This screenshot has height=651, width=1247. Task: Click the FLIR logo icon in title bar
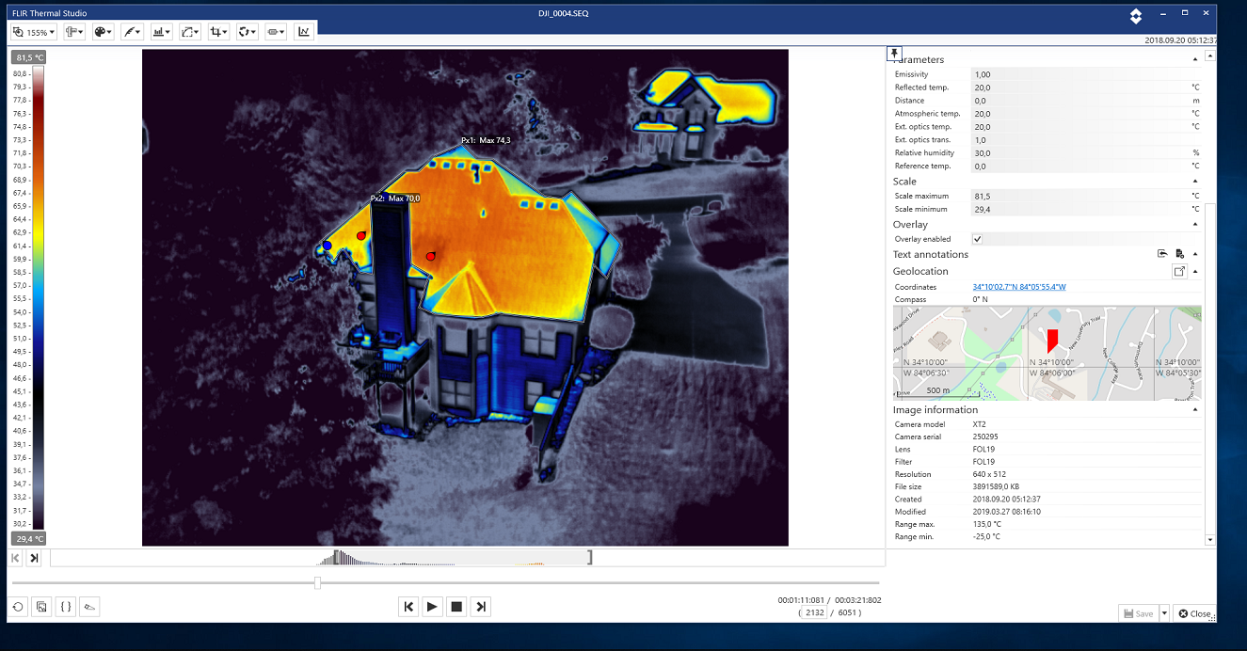(1136, 15)
